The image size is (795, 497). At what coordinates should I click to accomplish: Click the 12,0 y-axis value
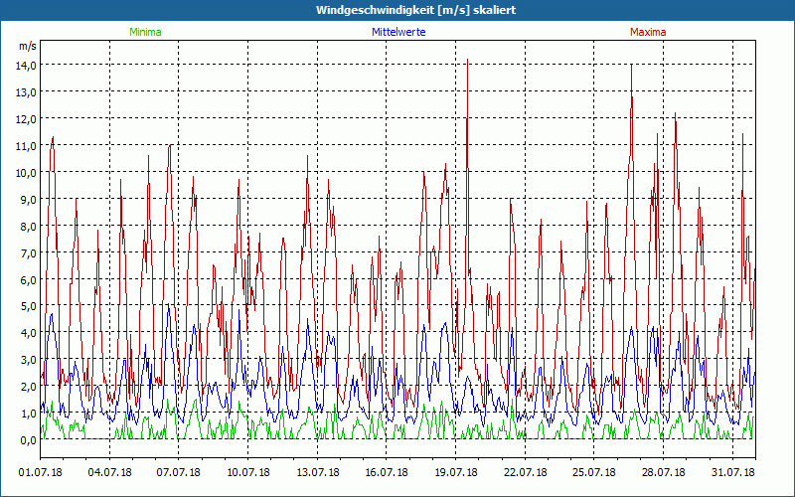pyautogui.click(x=28, y=118)
